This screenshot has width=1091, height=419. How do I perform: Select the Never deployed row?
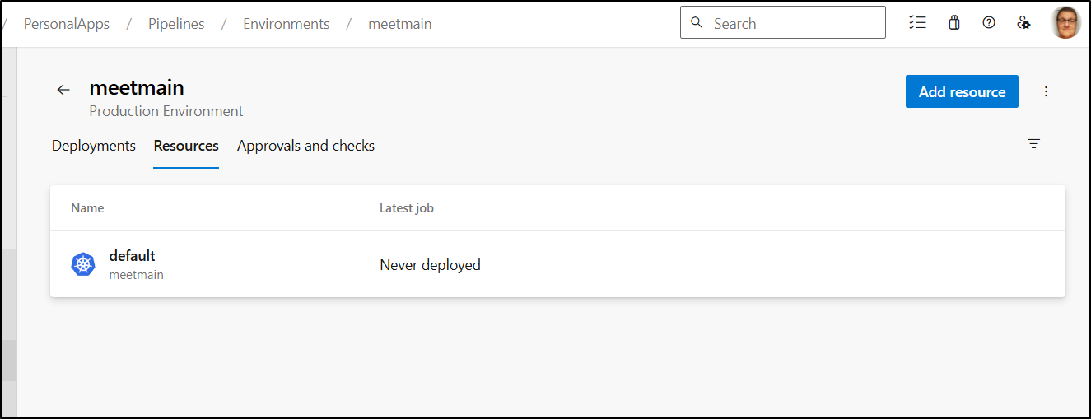[557, 264]
